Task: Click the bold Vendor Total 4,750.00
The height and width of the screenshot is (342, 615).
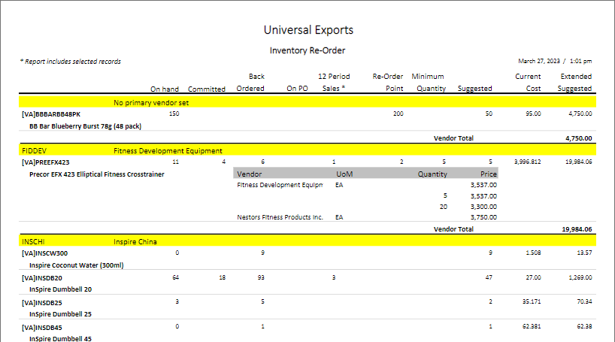Action: [579, 138]
